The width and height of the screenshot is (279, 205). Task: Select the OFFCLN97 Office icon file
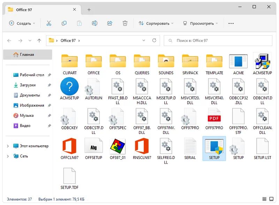click(x=69, y=149)
